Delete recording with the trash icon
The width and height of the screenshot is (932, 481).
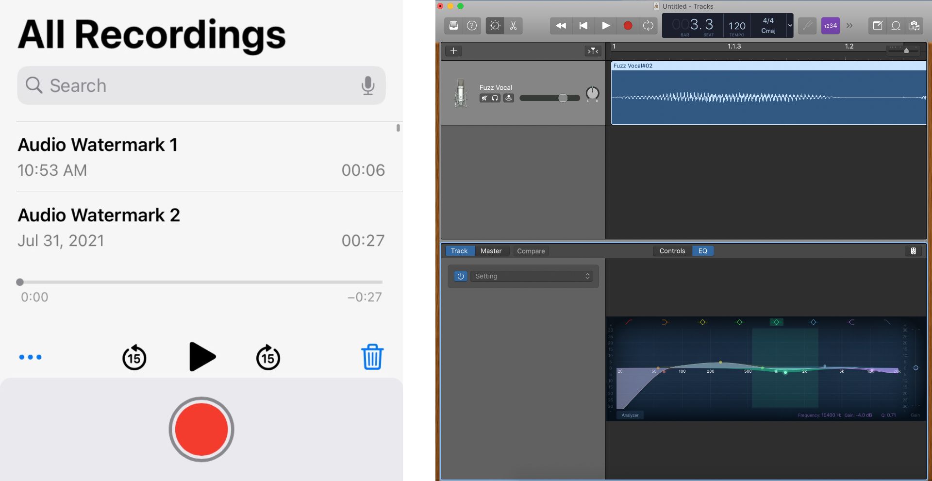tap(372, 357)
